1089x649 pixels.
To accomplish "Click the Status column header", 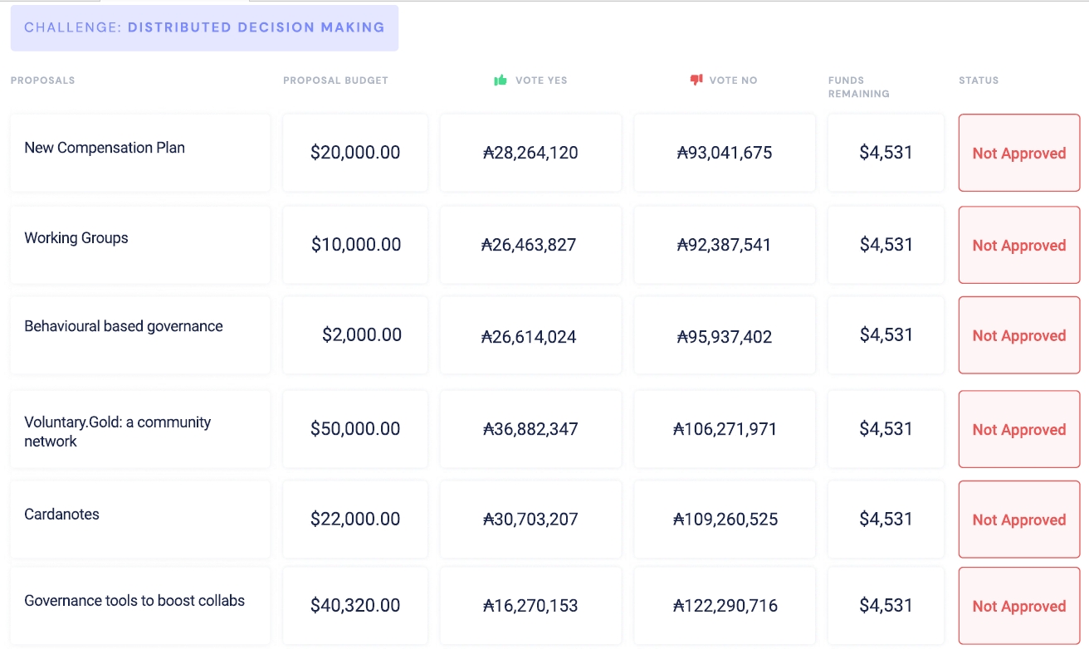I will pos(979,81).
